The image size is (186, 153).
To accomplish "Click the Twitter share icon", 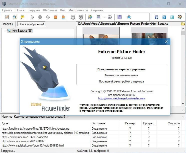I will point(172,17).
